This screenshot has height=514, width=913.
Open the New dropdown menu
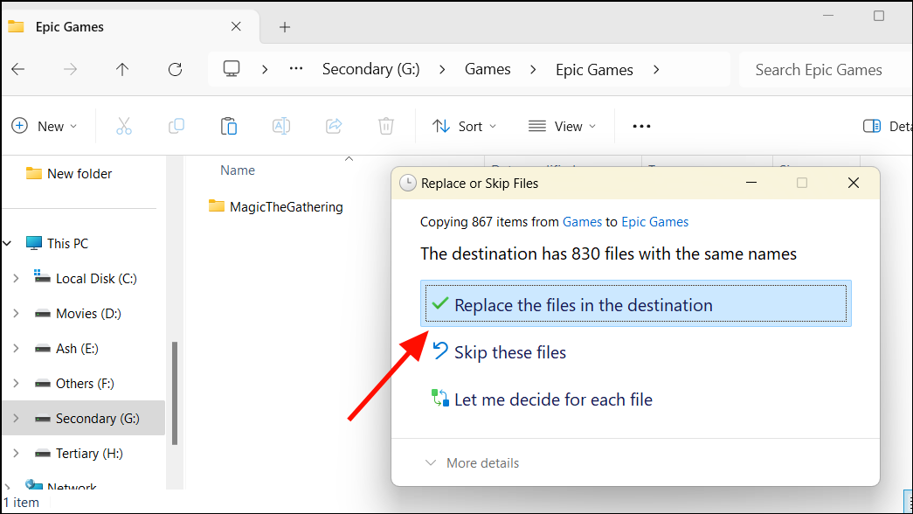tap(45, 126)
